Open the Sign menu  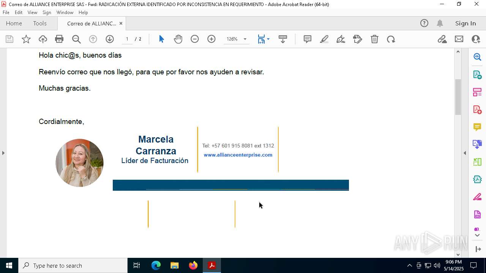coord(47,13)
